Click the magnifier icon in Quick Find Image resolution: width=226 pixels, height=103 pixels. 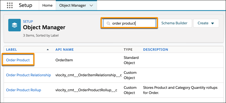[x=108, y=23]
